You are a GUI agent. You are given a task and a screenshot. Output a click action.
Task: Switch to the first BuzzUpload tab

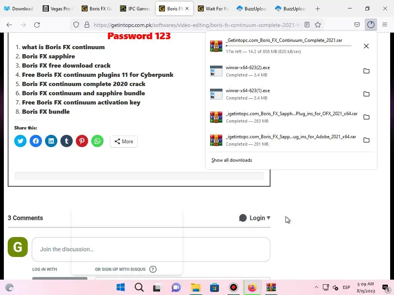click(x=252, y=9)
